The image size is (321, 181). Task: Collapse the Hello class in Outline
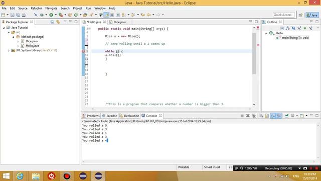click(266, 33)
